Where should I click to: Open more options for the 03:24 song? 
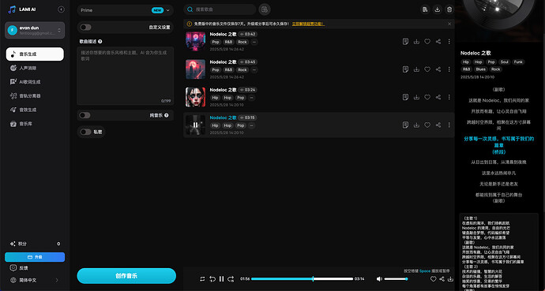point(449,97)
